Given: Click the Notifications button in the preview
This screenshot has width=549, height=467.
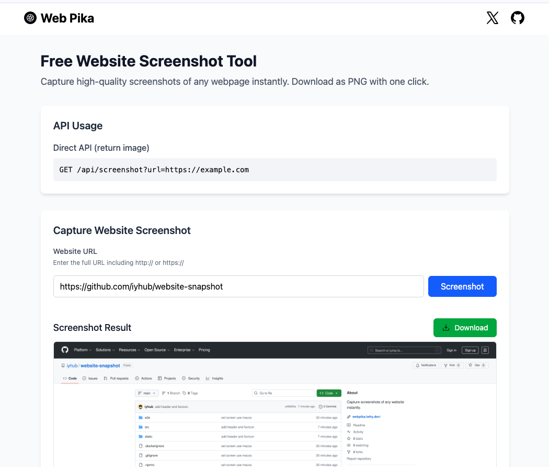Looking at the screenshot, I should (x=426, y=365).
